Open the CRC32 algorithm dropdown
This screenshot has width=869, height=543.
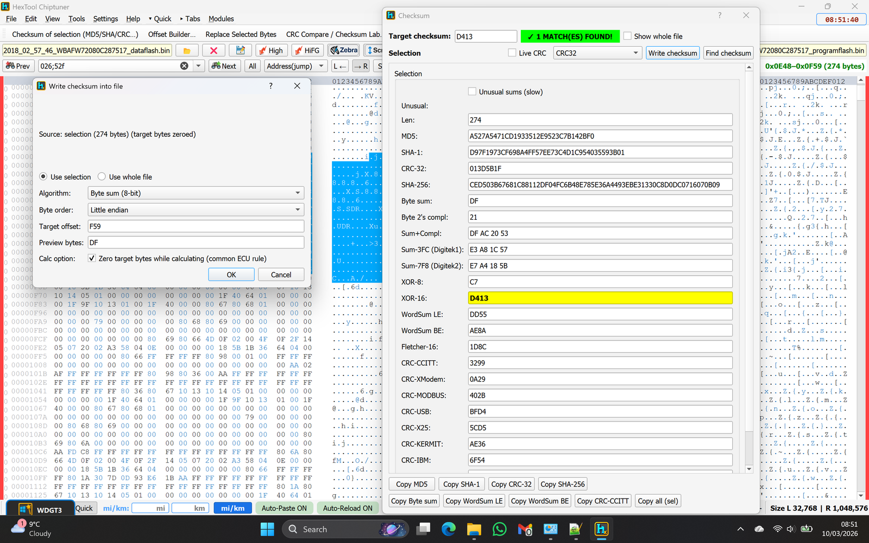point(635,53)
